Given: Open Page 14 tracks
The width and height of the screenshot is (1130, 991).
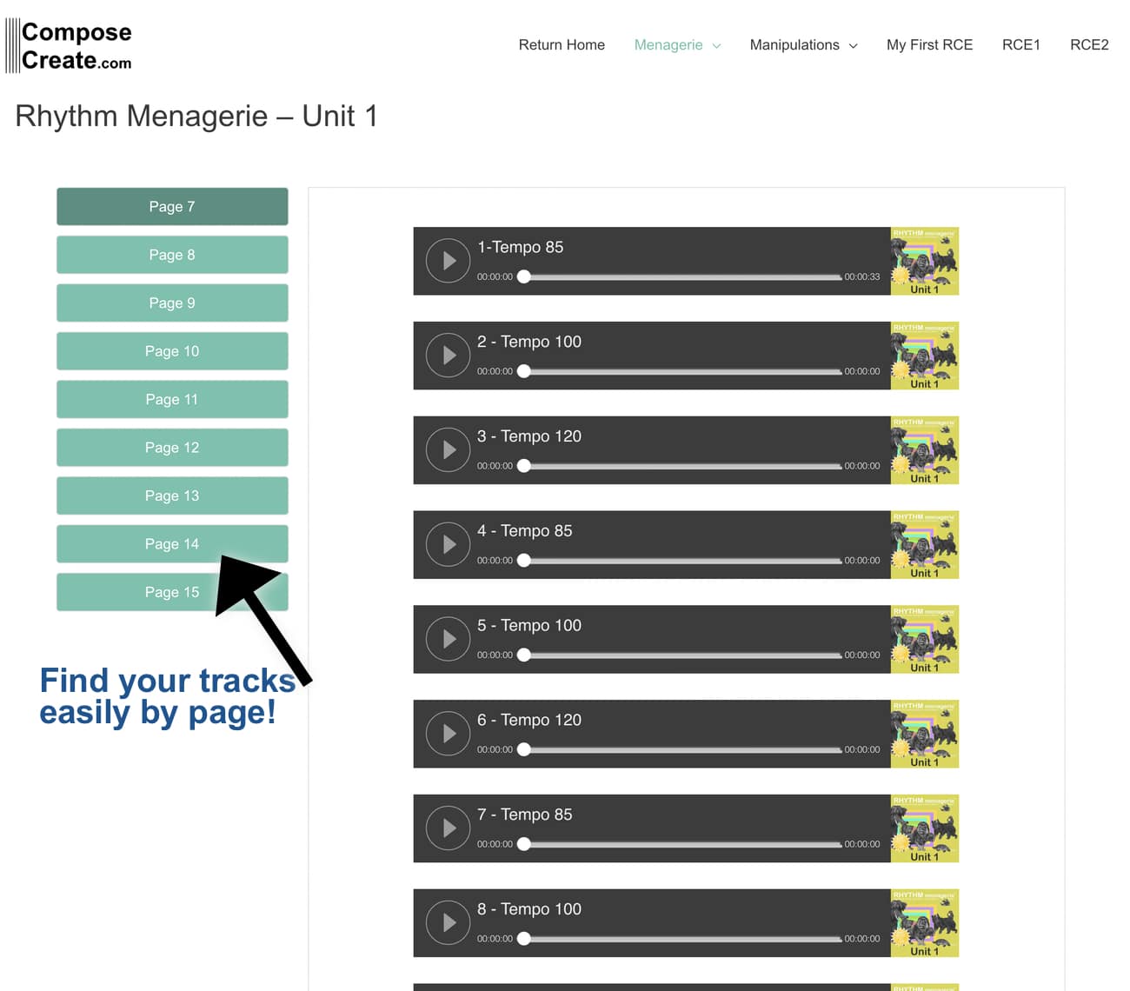Looking at the screenshot, I should click(x=171, y=543).
